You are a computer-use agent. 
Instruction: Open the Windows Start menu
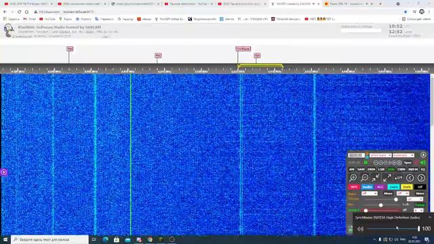[x=5, y=239]
